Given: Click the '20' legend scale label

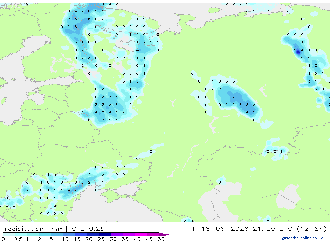Looking at the screenshot, I should pos(89,239).
